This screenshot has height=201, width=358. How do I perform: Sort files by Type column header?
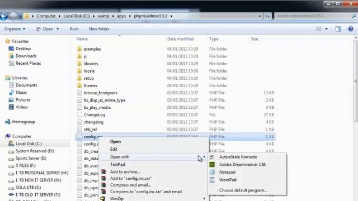[x=214, y=39]
